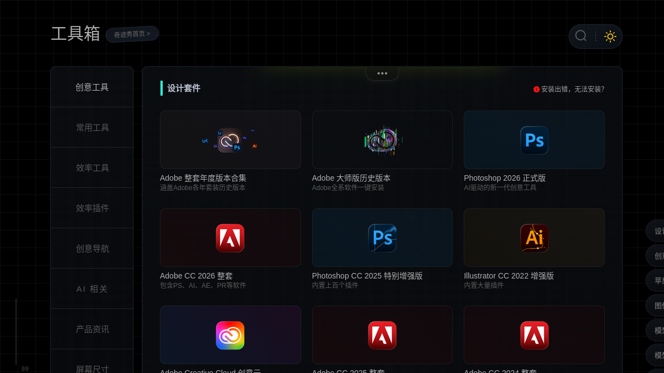
Task: Click the Illustrator CC 2022 增强版 title
Action: point(509,276)
